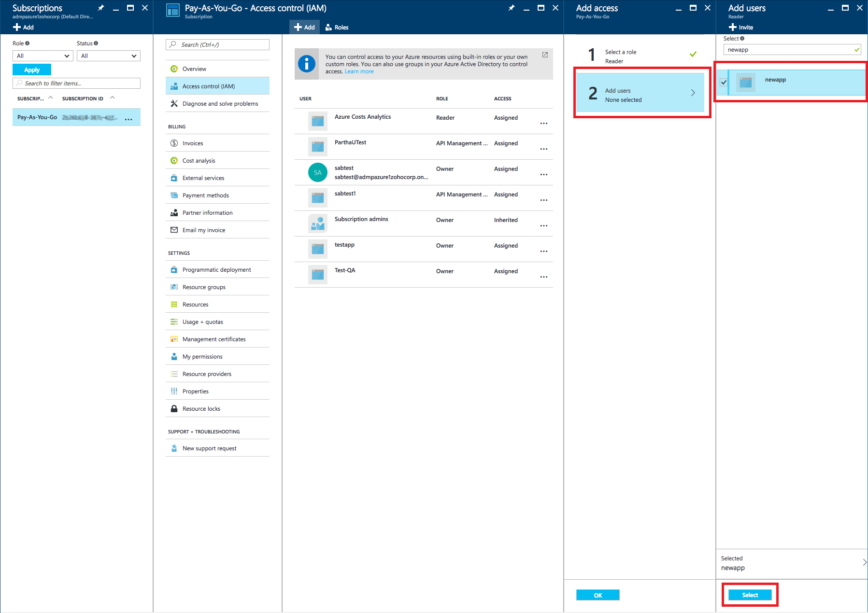Select the sabtest1 user row
Viewport: 868px width, 613px height.
click(424, 198)
